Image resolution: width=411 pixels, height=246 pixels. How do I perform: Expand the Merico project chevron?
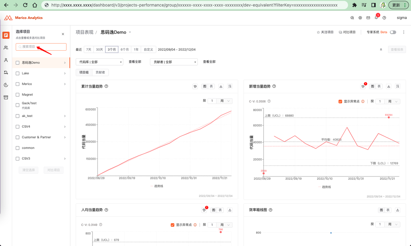65,84
